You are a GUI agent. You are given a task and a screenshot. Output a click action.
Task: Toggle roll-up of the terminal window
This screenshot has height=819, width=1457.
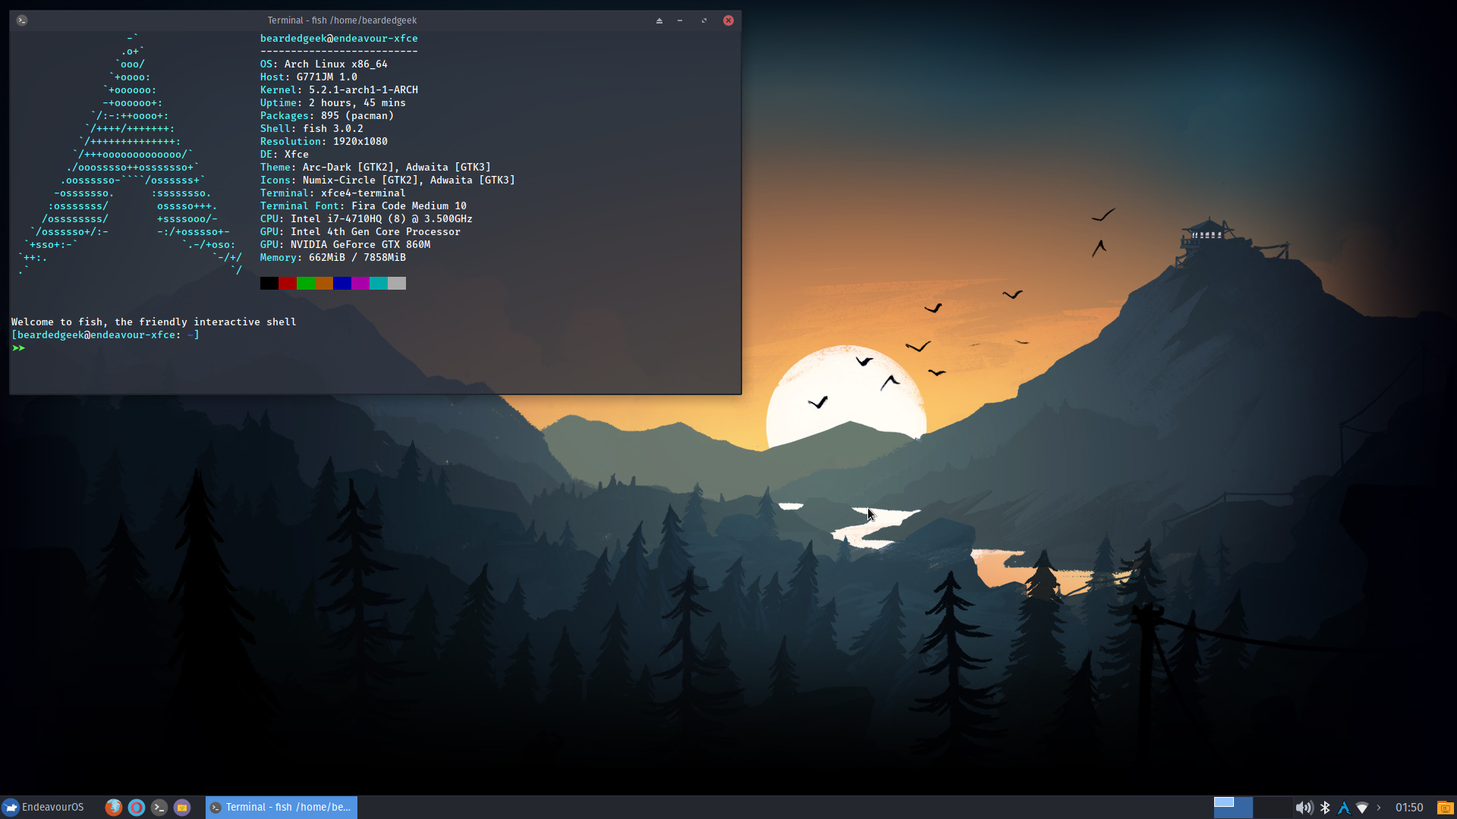pos(659,20)
